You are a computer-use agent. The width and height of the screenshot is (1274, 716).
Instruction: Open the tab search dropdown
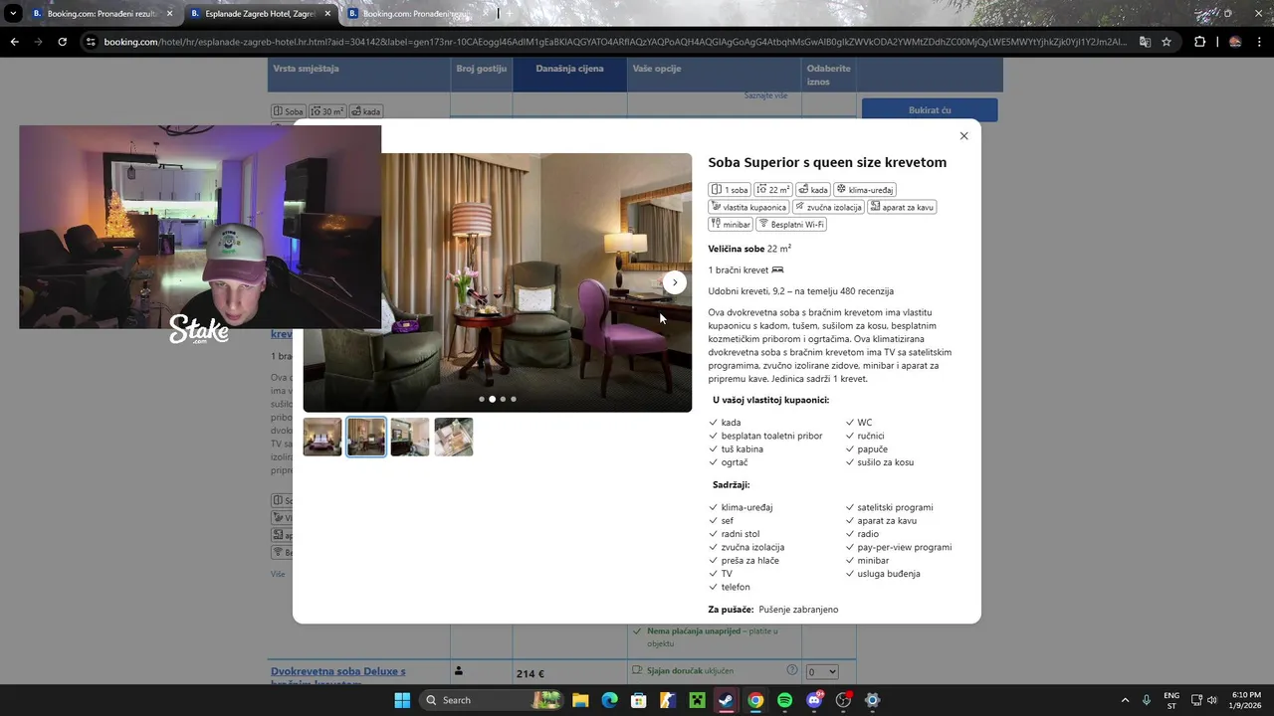[x=13, y=14]
